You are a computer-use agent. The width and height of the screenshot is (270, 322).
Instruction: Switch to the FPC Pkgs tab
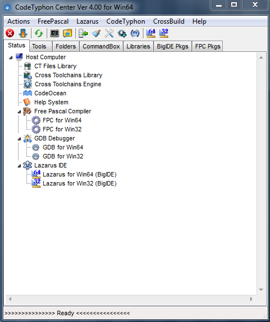208,46
